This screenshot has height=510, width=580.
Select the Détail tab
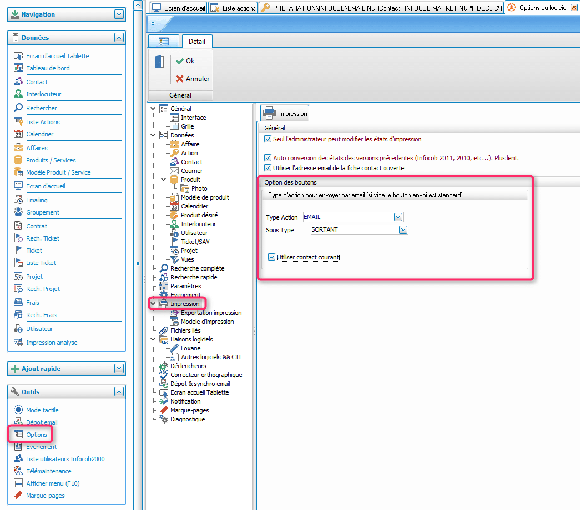coord(196,41)
